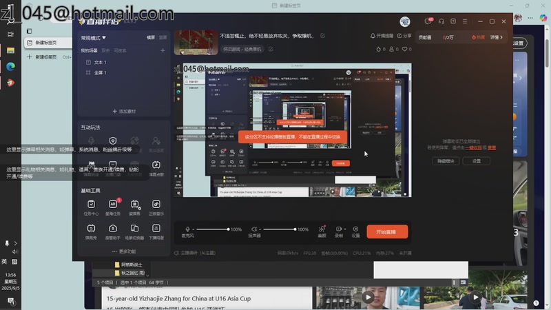
Task: Click the headset customer service icon
Action: [x=441, y=21]
